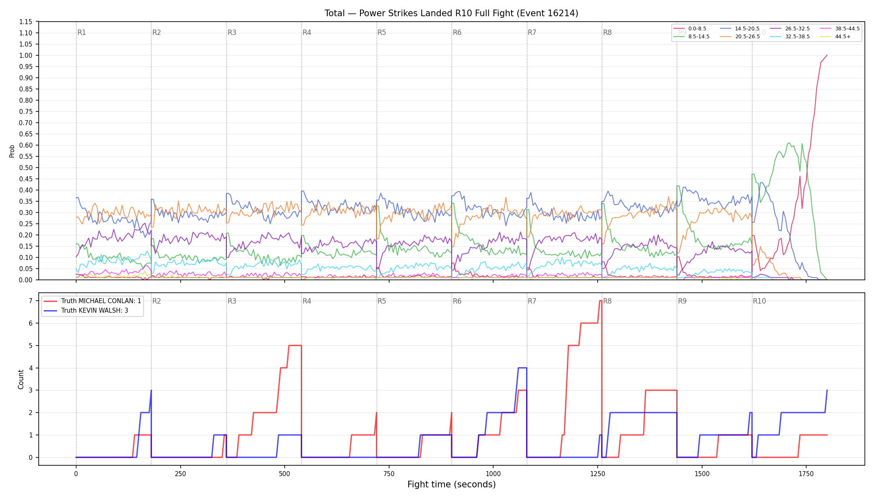Click the 1500 tick on time axis
The height and width of the screenshot is (499, 874).
pyautogui.click(x=702, y=474)
